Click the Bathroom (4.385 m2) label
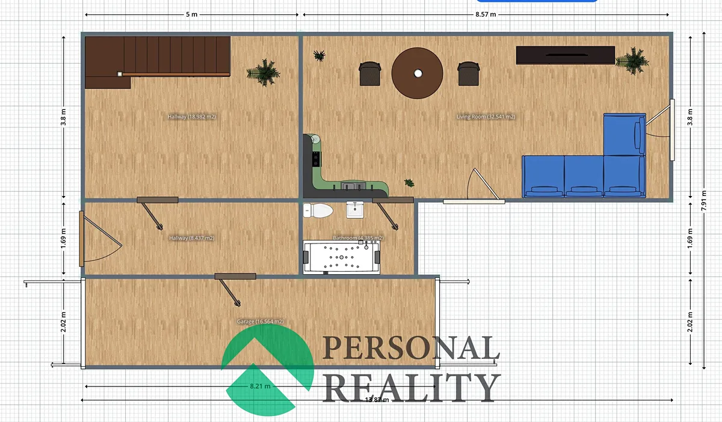This screenshot has height=422, width=722. 358,238
